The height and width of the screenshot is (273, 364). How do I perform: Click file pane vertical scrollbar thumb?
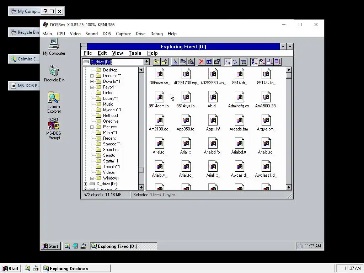click(x=289, y=76)
